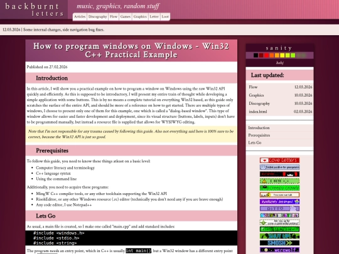The image size is (339, 254).
Task: Click the SMOSH badge
Action: point(279,243)
